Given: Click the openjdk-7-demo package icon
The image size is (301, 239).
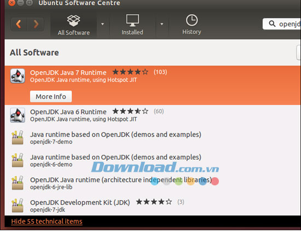Looking at the screenshot, I should click(x=18, y=137).
